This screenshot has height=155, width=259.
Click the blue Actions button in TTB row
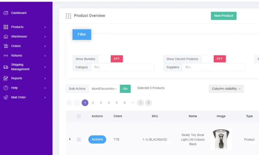(97, 139)
